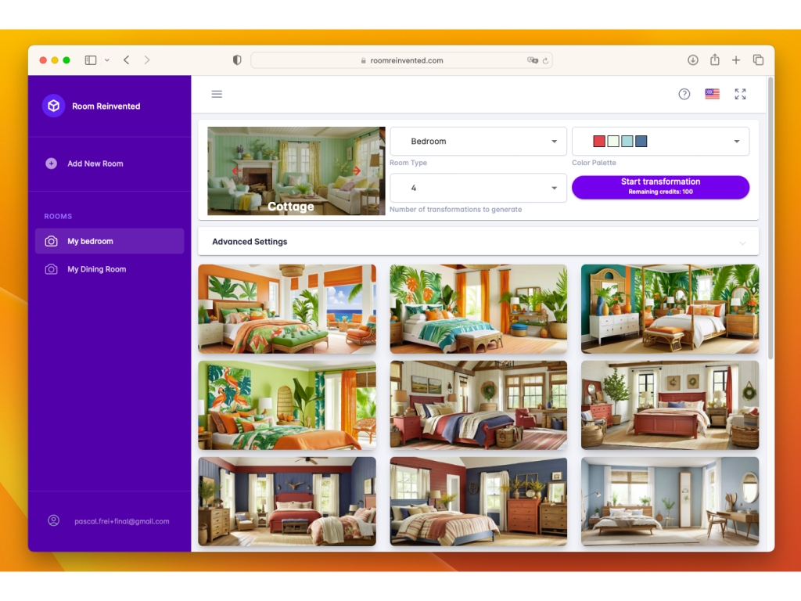
Task: Click the page vertical scrollbar
Action: coord(770,218)
